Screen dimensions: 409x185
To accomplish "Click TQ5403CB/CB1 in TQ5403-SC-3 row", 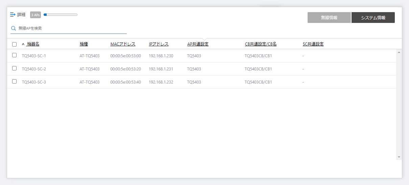I will [258, 82].
